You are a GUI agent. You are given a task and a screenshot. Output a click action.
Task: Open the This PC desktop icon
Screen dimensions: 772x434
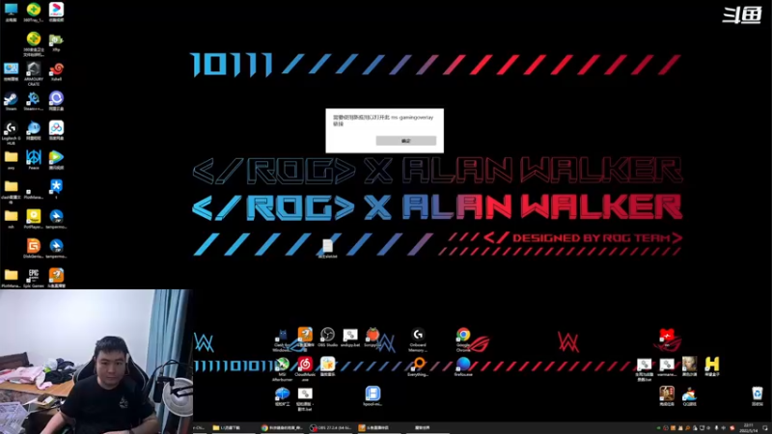(x=11, y=13)
